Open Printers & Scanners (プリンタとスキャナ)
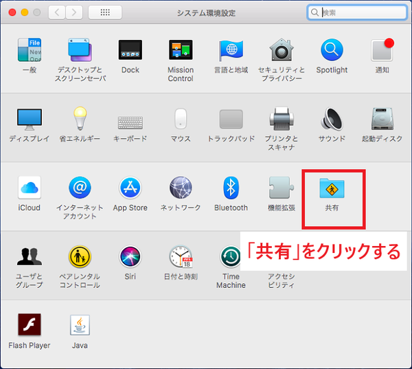 282,119
